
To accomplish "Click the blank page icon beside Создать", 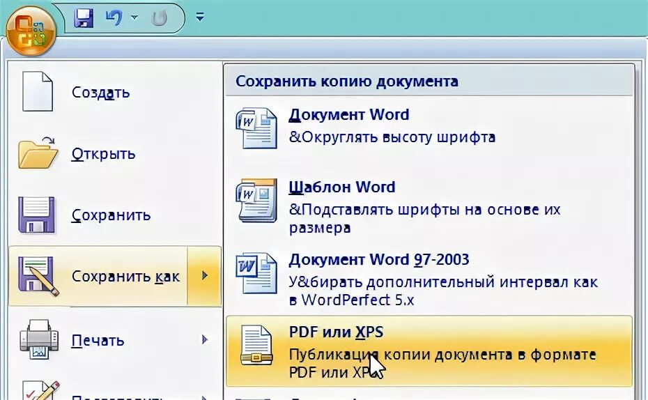I will (37, 91).
